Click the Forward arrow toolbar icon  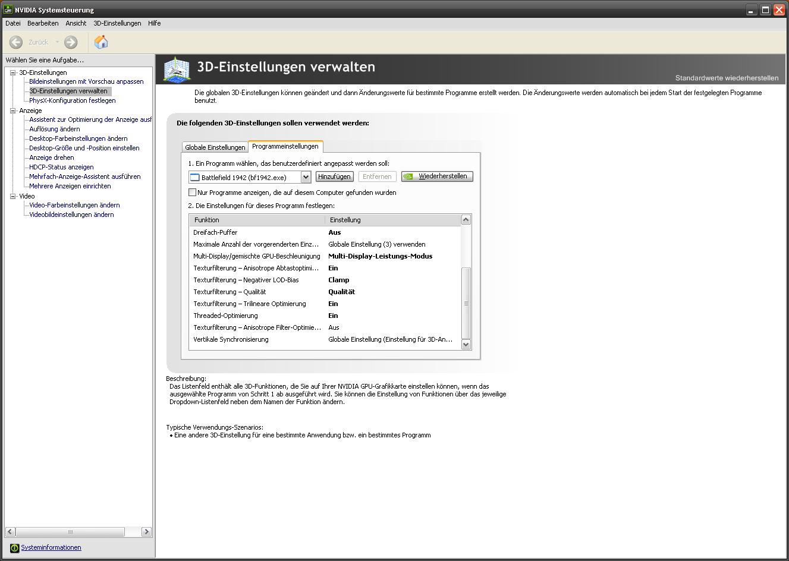(x=71, y=42)
